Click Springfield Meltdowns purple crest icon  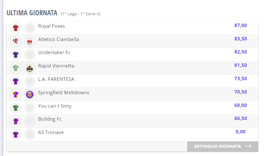(30, 95)
